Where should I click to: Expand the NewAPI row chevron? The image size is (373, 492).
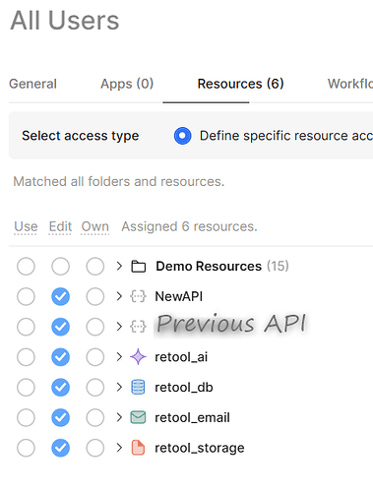coord(119,296)
